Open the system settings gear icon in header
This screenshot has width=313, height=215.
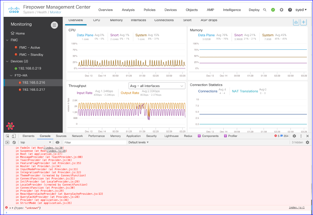pyautogui.click(x=282, y=10)
